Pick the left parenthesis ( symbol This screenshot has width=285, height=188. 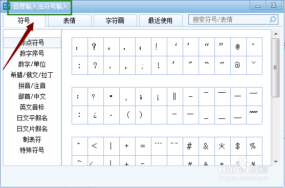[x=127, y=115]
